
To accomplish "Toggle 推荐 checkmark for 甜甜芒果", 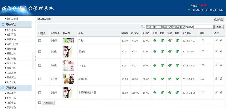I will 177,79.
